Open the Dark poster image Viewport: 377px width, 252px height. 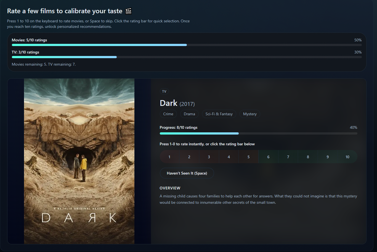(x=79, y=161)
